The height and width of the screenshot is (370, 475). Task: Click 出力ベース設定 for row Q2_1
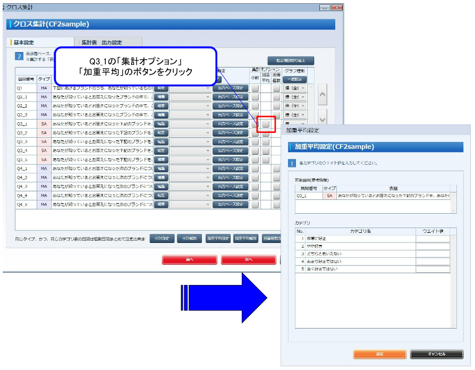coord(230,97)
